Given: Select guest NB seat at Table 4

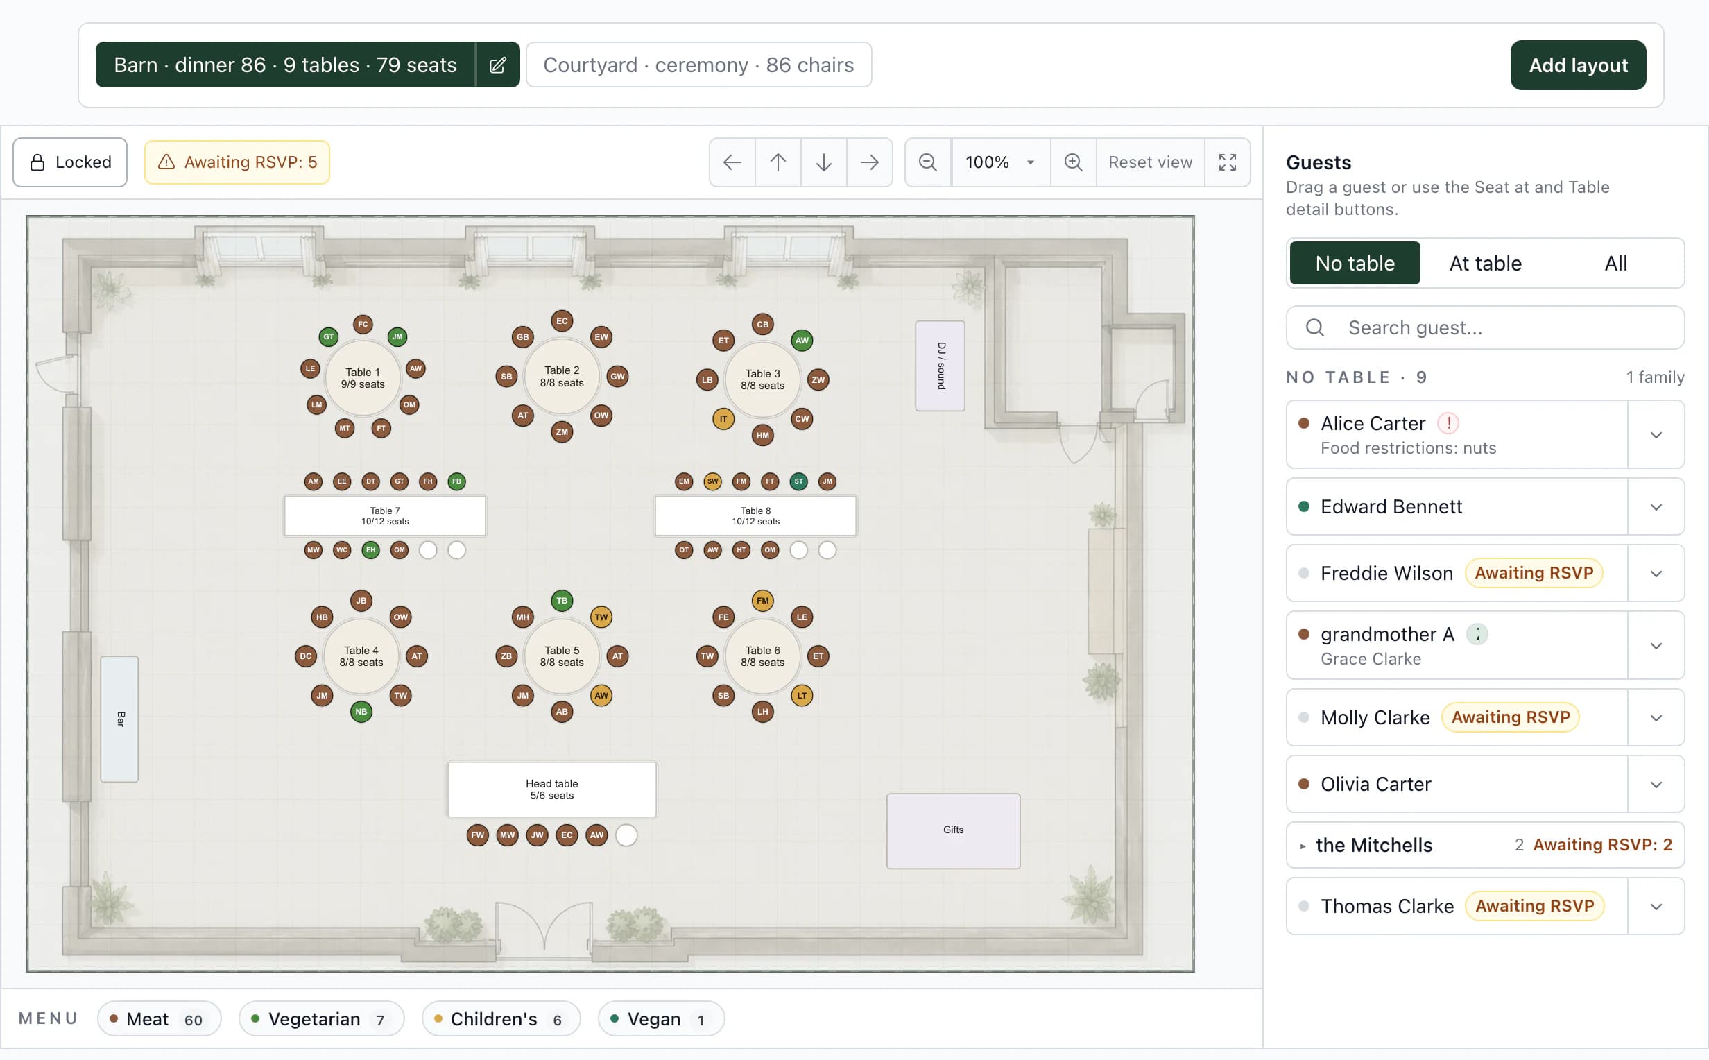Looking at the screenshot, I should point(361,712).
